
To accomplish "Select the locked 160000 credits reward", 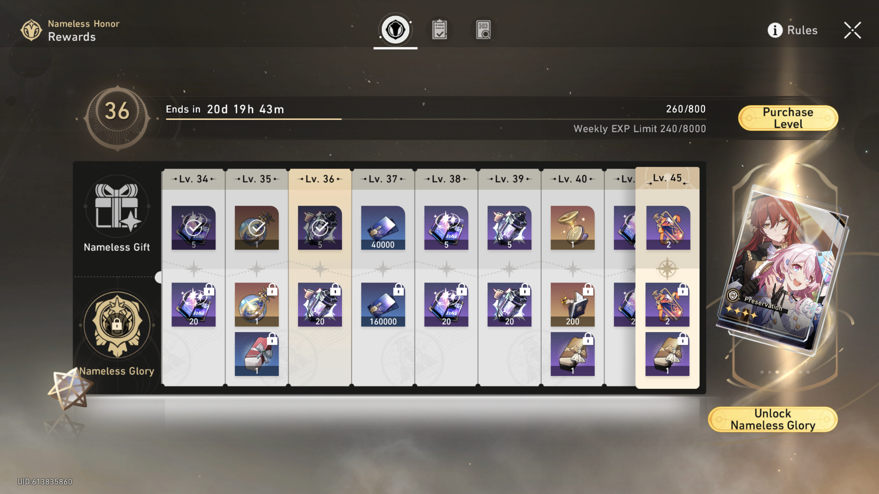I will [x=383, y=305].
